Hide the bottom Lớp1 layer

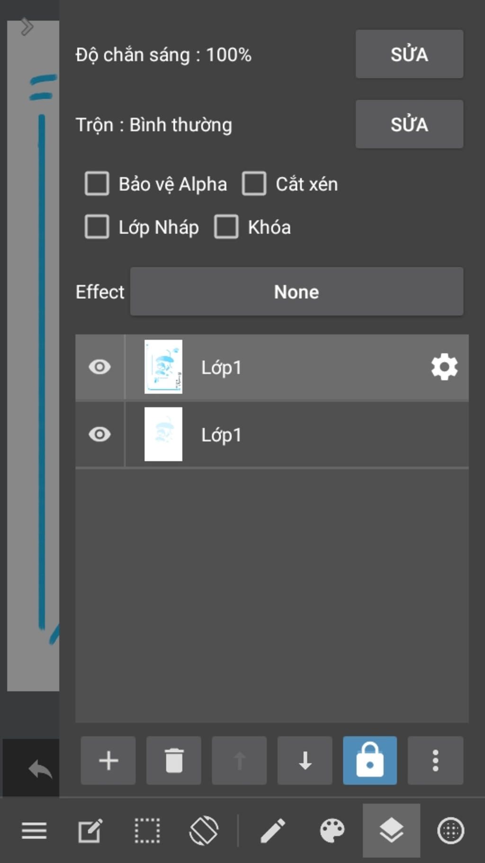coord(99,434)
